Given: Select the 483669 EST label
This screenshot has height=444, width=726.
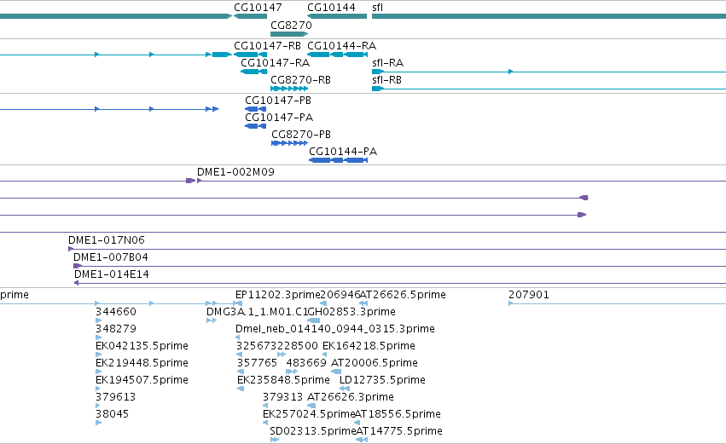Looking at the screenshot, I should (x=306, y=363).
